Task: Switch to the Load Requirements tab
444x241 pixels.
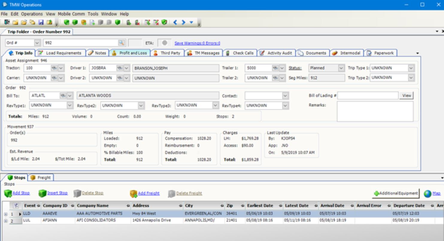Action: point(60,53)
